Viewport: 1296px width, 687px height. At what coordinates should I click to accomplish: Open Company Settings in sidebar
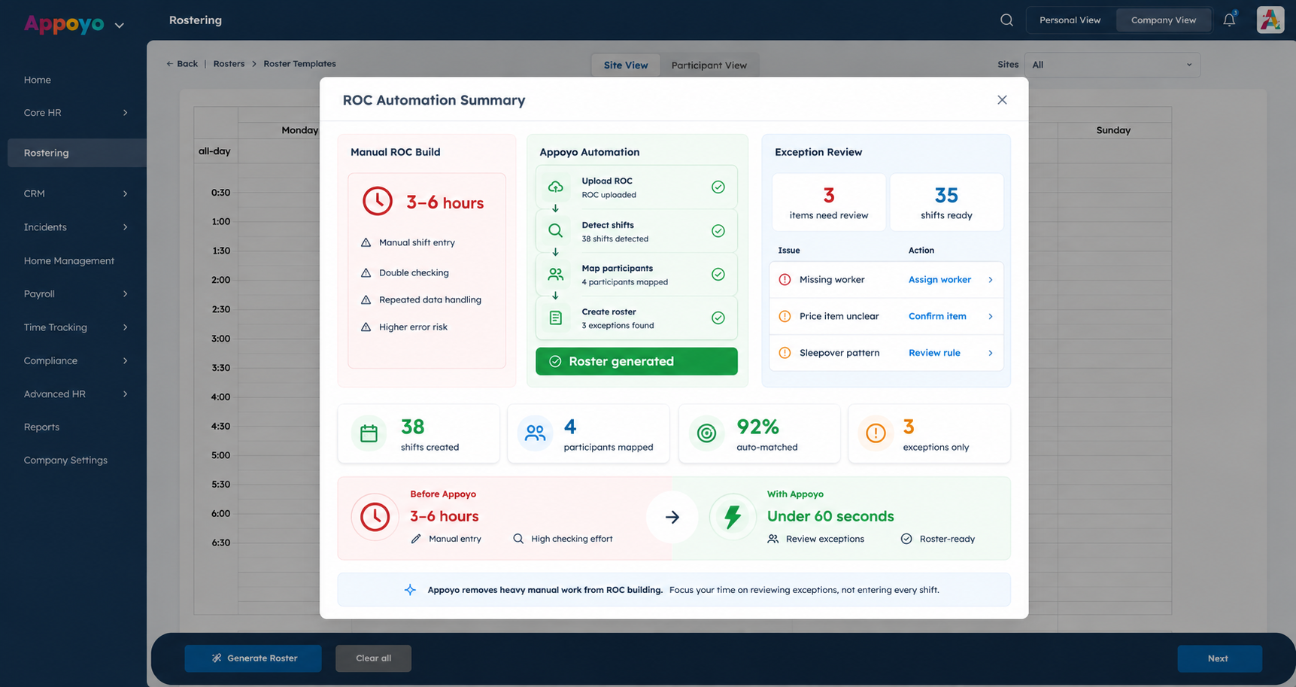[x=65, y=461]
